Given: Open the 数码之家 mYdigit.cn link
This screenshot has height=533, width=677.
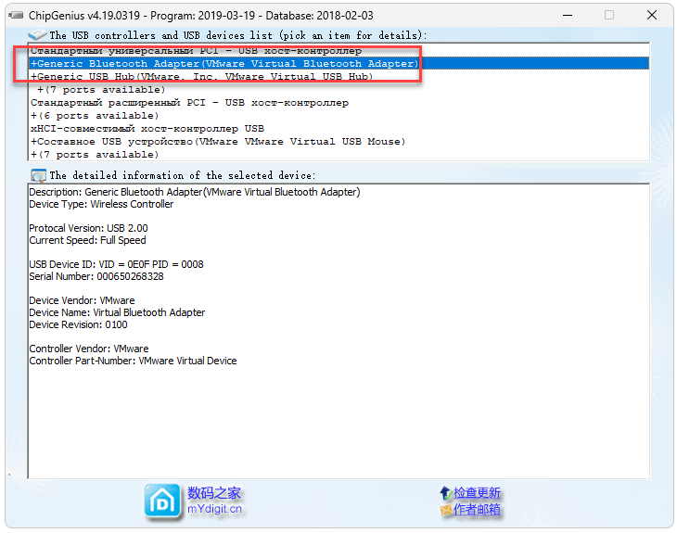Looking at the screenshot, I should [x=214, y=501].
